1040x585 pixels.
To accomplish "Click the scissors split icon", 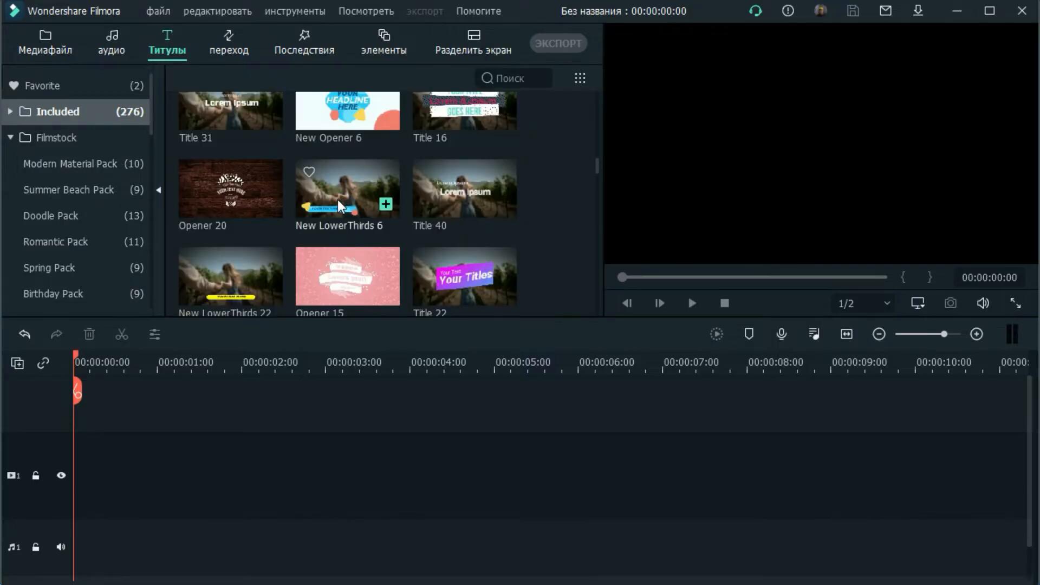I will pos(121,334).
